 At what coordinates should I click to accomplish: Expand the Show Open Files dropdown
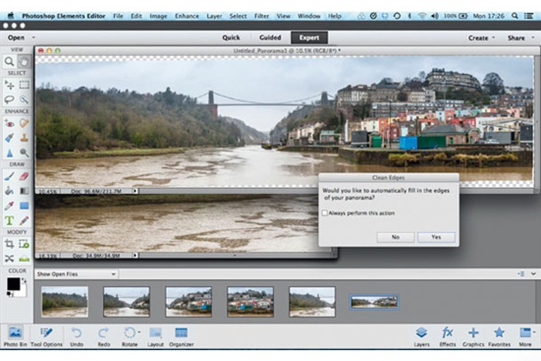(113, 274)
